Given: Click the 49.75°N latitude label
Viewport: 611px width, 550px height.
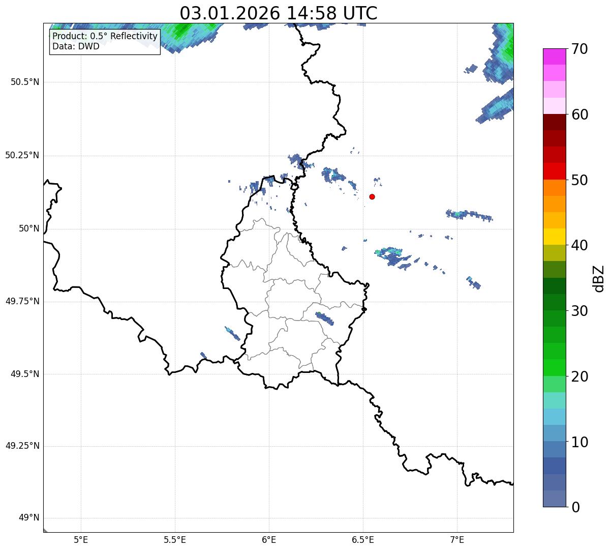Looking at the screenshot, I should click(22, 302).
